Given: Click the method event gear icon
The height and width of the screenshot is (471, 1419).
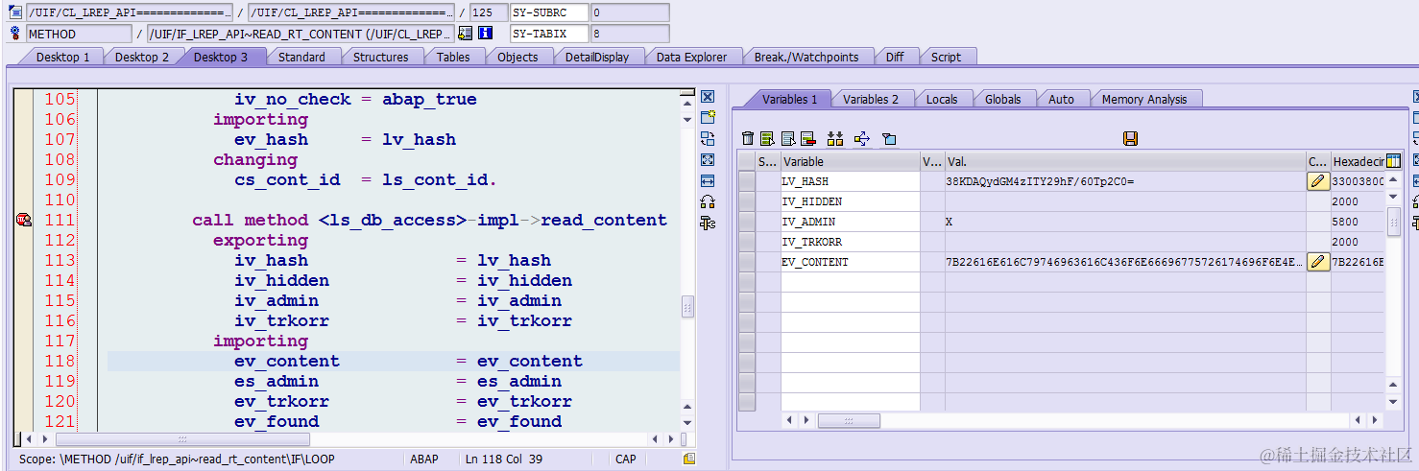Looking at the screenshot, I should pos(15,34).
